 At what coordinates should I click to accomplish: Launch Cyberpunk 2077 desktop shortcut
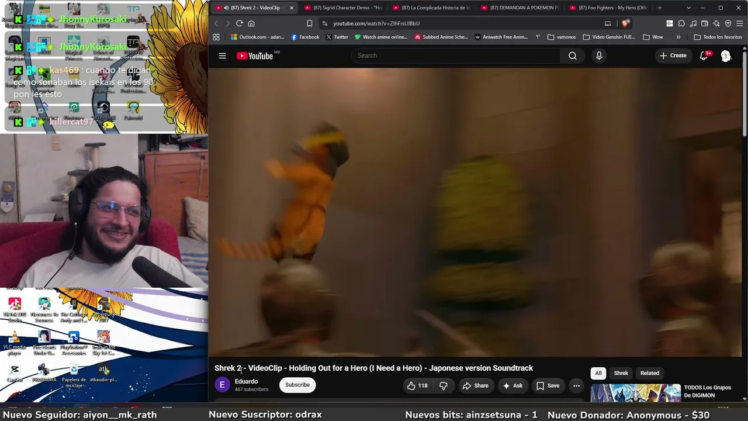(103, 310)
